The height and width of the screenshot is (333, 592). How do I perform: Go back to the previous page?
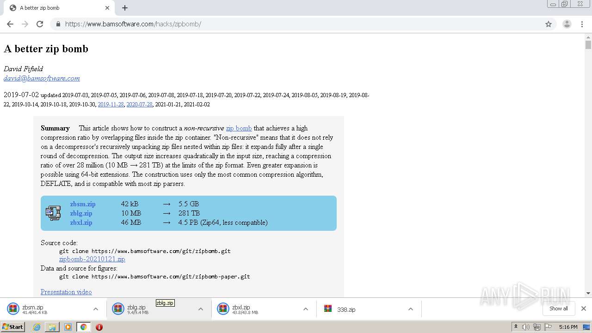coord(10,24)
